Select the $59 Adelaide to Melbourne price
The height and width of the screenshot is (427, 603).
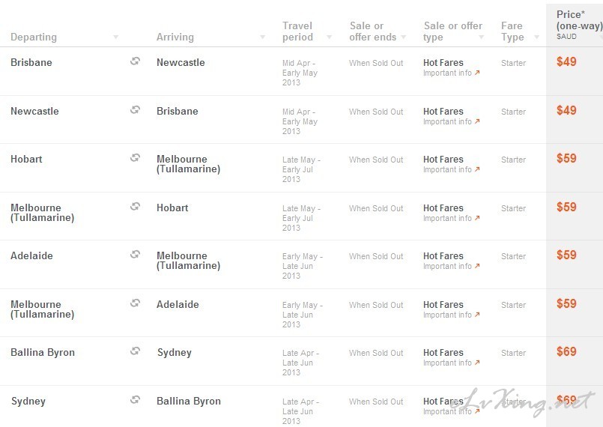(566, 255)
